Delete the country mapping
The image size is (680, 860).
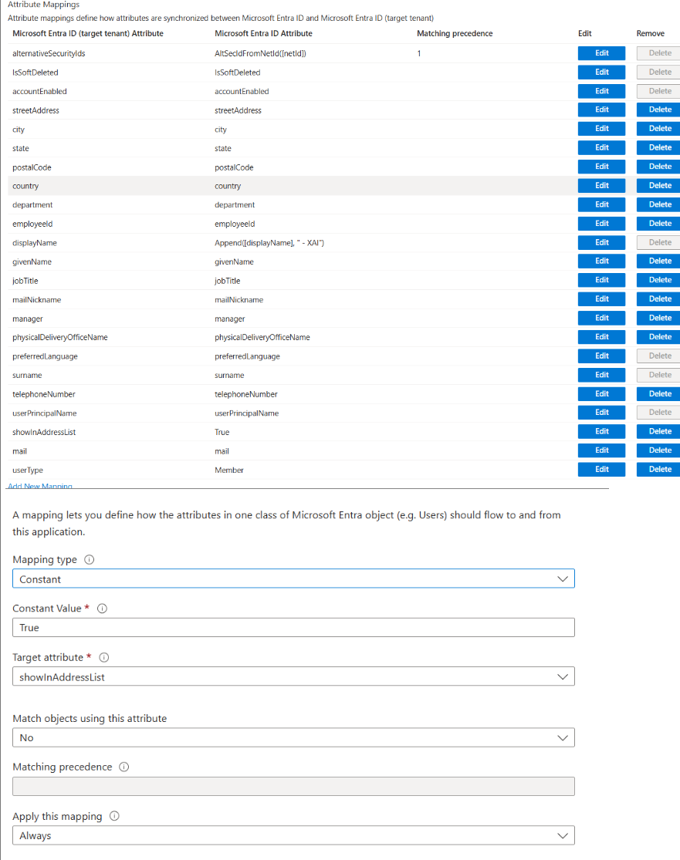[660, 185]
